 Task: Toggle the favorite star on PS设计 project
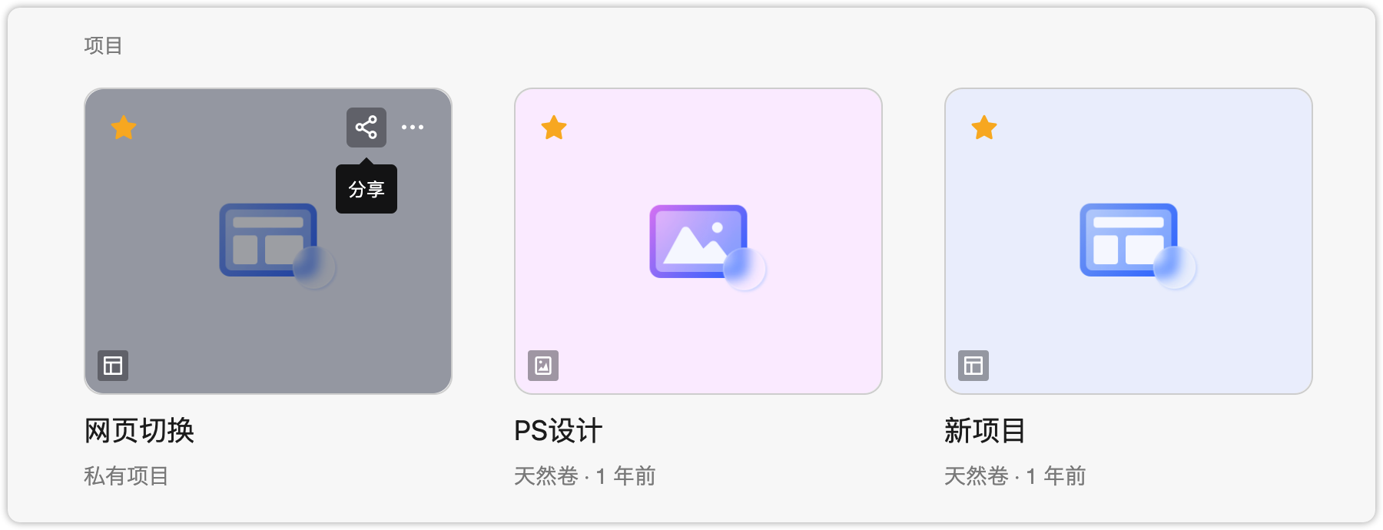(x=554, y=128)
